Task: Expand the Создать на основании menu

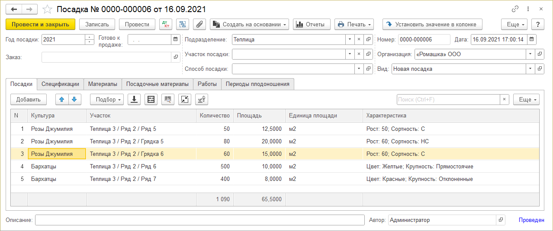Action: pos(250,25)
